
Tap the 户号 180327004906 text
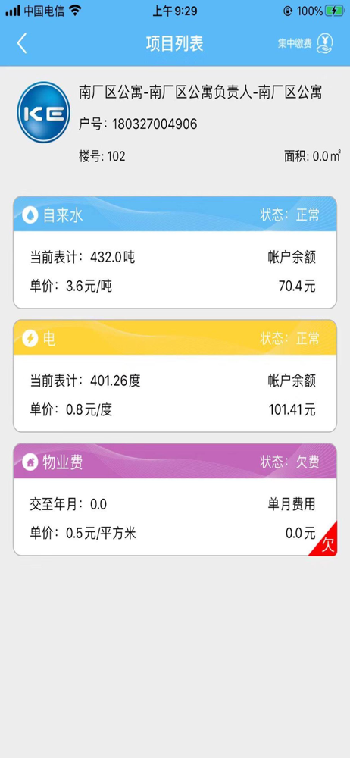point(138,124)
